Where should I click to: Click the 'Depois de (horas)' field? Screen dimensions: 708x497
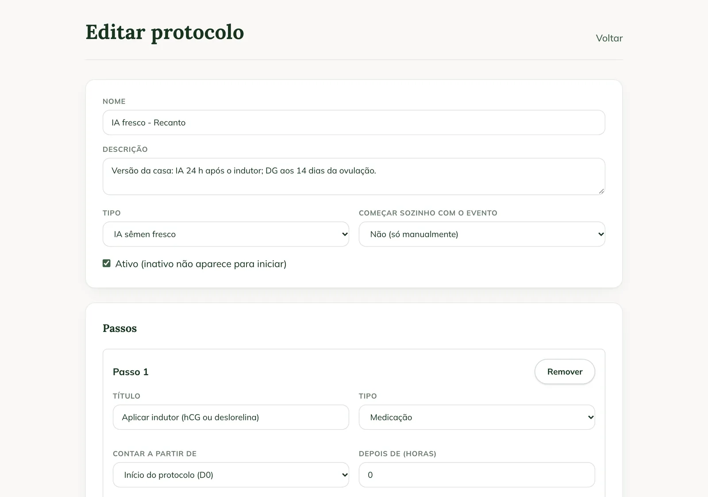(477, 475)
